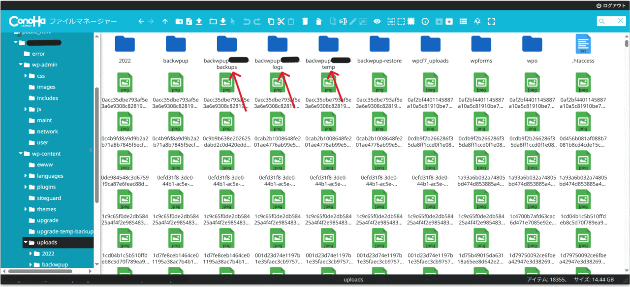Click the new folder toolbar icon
Image resolution: width=630 pixels, height=287 pixels.
coord(179,21)
